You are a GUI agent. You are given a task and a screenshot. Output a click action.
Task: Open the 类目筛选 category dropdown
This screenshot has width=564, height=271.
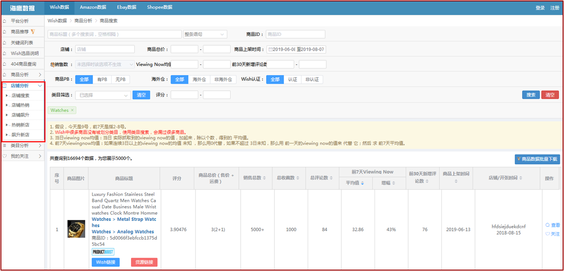(x=103, y=95)
